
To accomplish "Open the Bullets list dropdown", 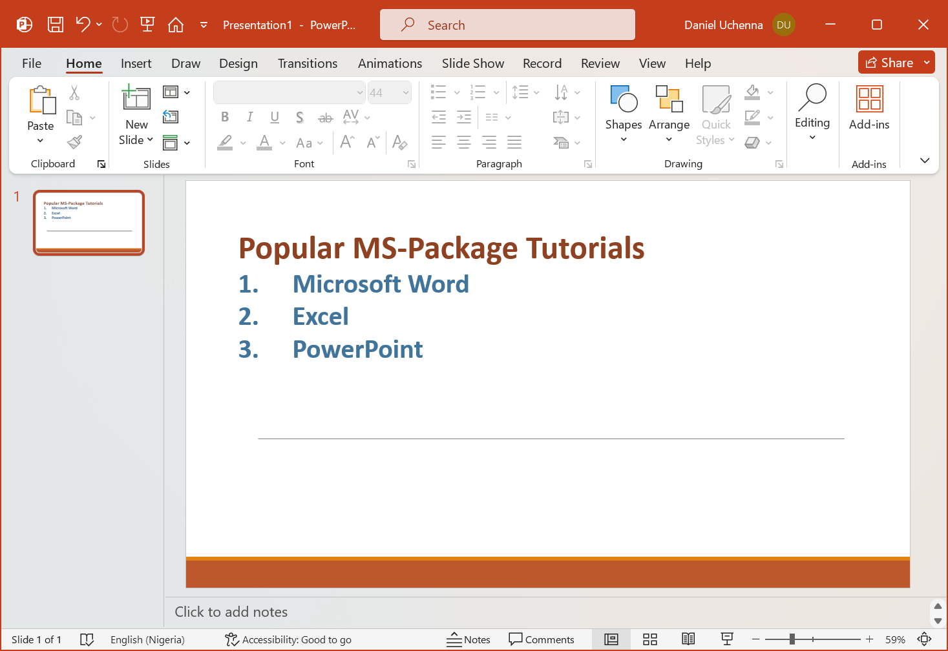I will [456, 92].
